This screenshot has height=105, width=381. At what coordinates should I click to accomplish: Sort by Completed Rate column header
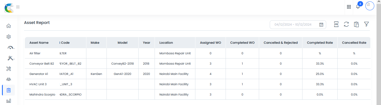(320, 43)
